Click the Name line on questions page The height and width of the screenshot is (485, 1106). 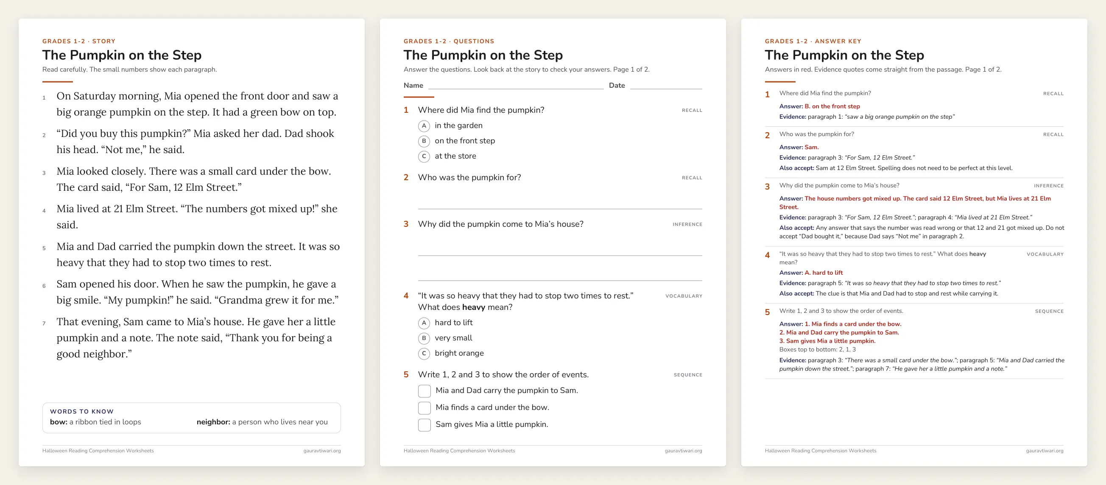click(x=516, y=86)
